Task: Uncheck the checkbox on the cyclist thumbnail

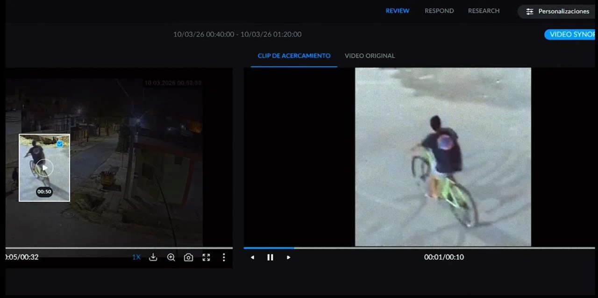Action: [x=60, y=144]
